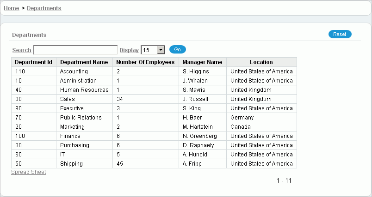The height and width of the screenshot is (197, 372).
Task: Click the Germany location cell
Action: (x=242, y=118)
